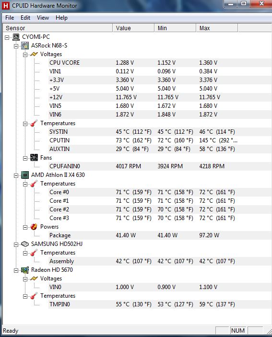This screenshot has height=337, width=272.
Task: Click the Ready status bar text
Action: pyautogui.click(x=11, y=331)
